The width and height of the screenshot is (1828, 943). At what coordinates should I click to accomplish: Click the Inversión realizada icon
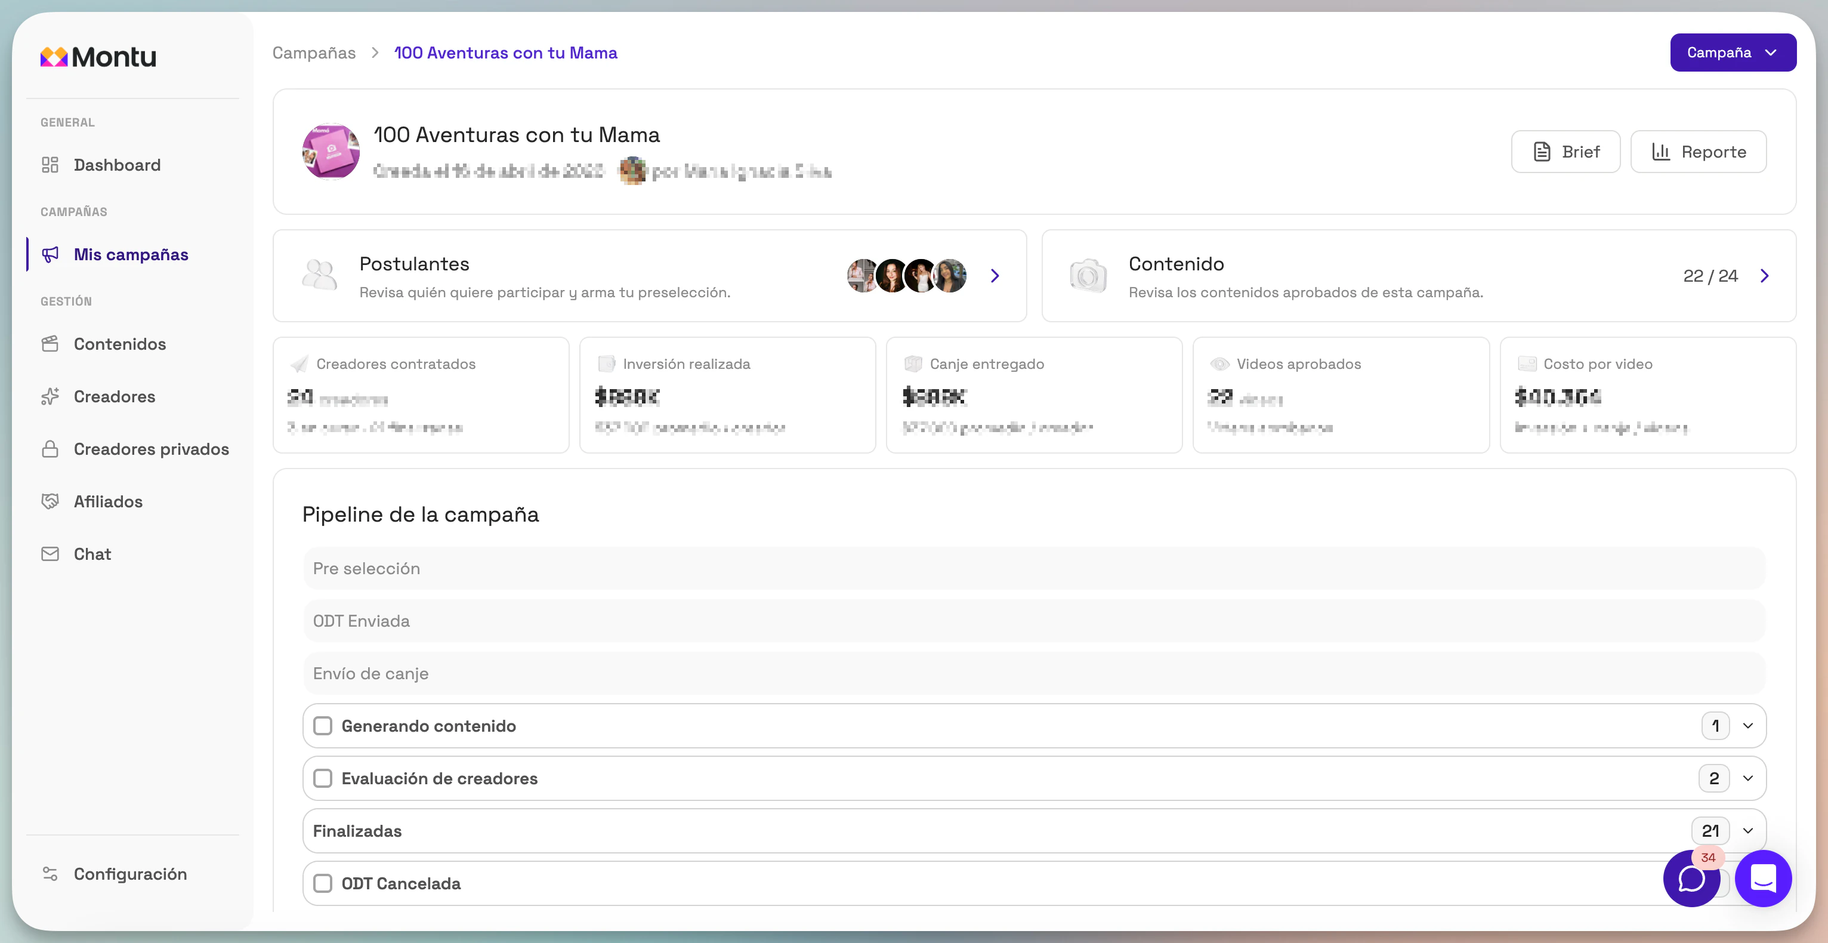[x=607, y=364]
